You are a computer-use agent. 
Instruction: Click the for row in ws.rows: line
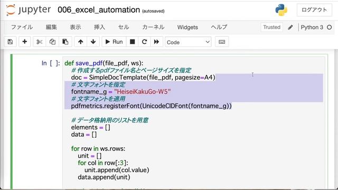tap(98, 148)
